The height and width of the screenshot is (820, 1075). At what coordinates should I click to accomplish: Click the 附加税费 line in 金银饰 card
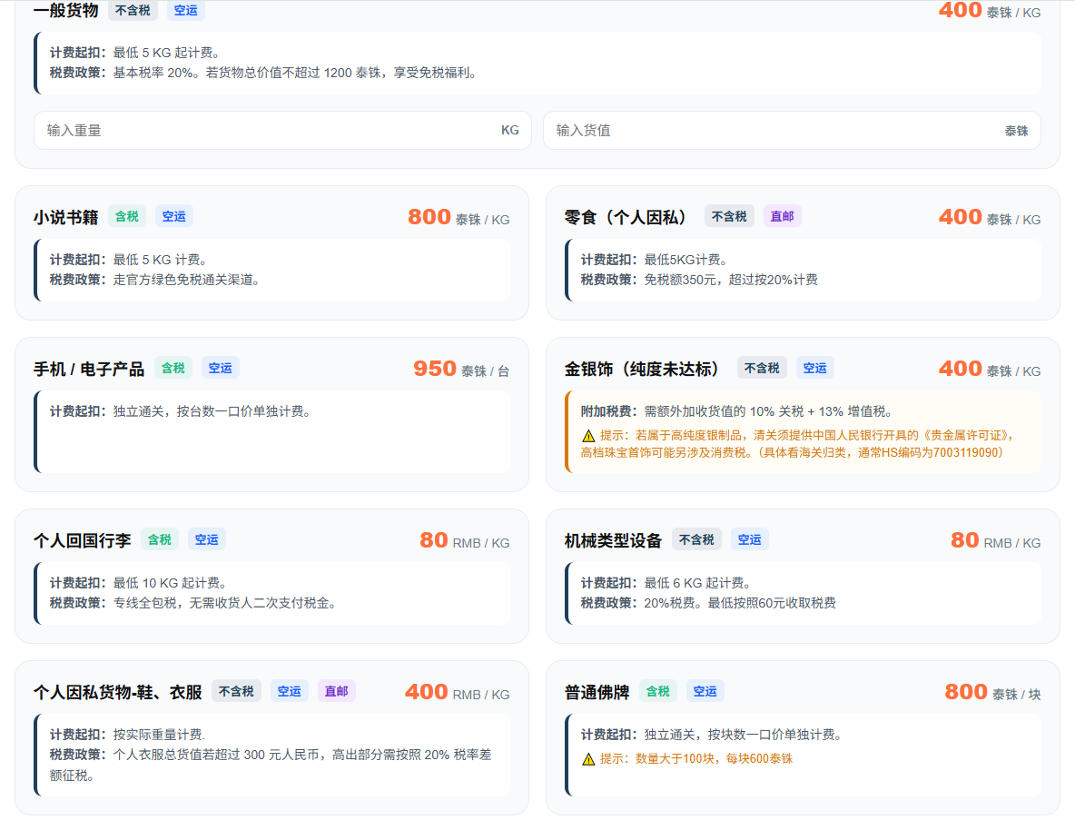[736, 411]
